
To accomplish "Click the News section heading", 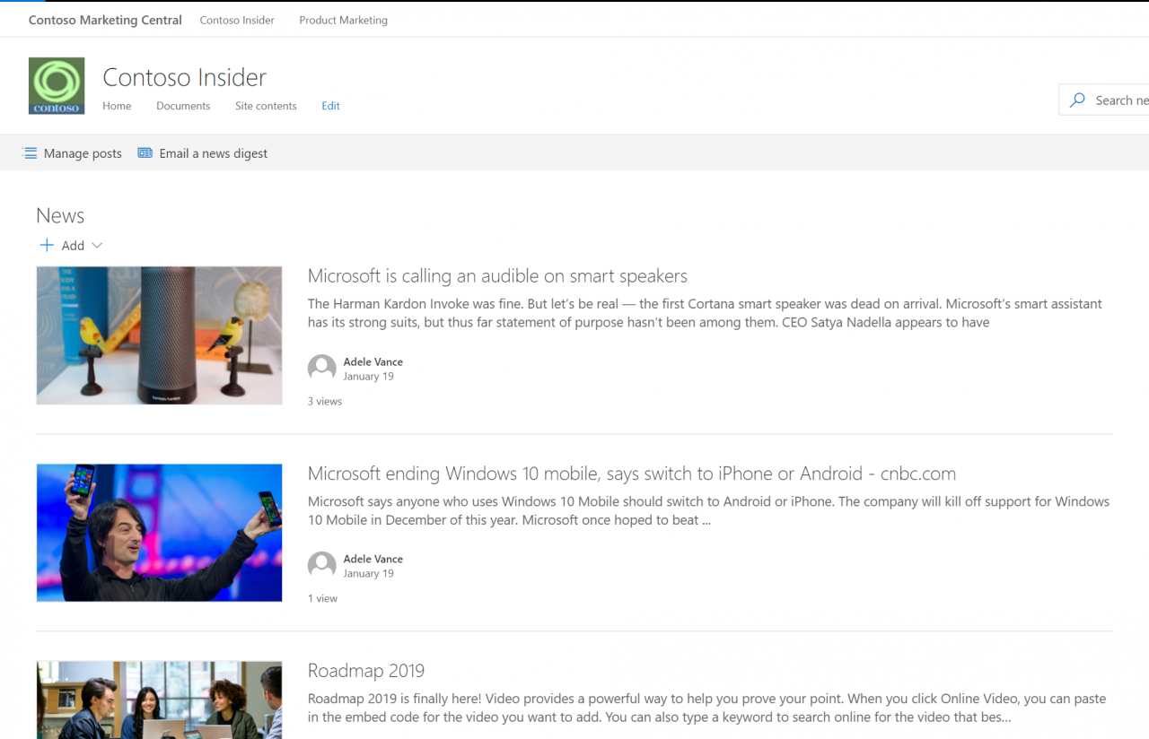I will click(x=60, y=216).
